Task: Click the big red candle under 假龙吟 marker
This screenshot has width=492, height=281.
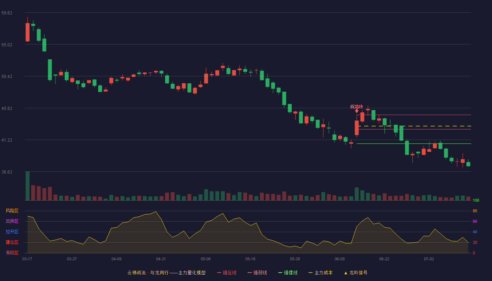Action: coord(357,128)
